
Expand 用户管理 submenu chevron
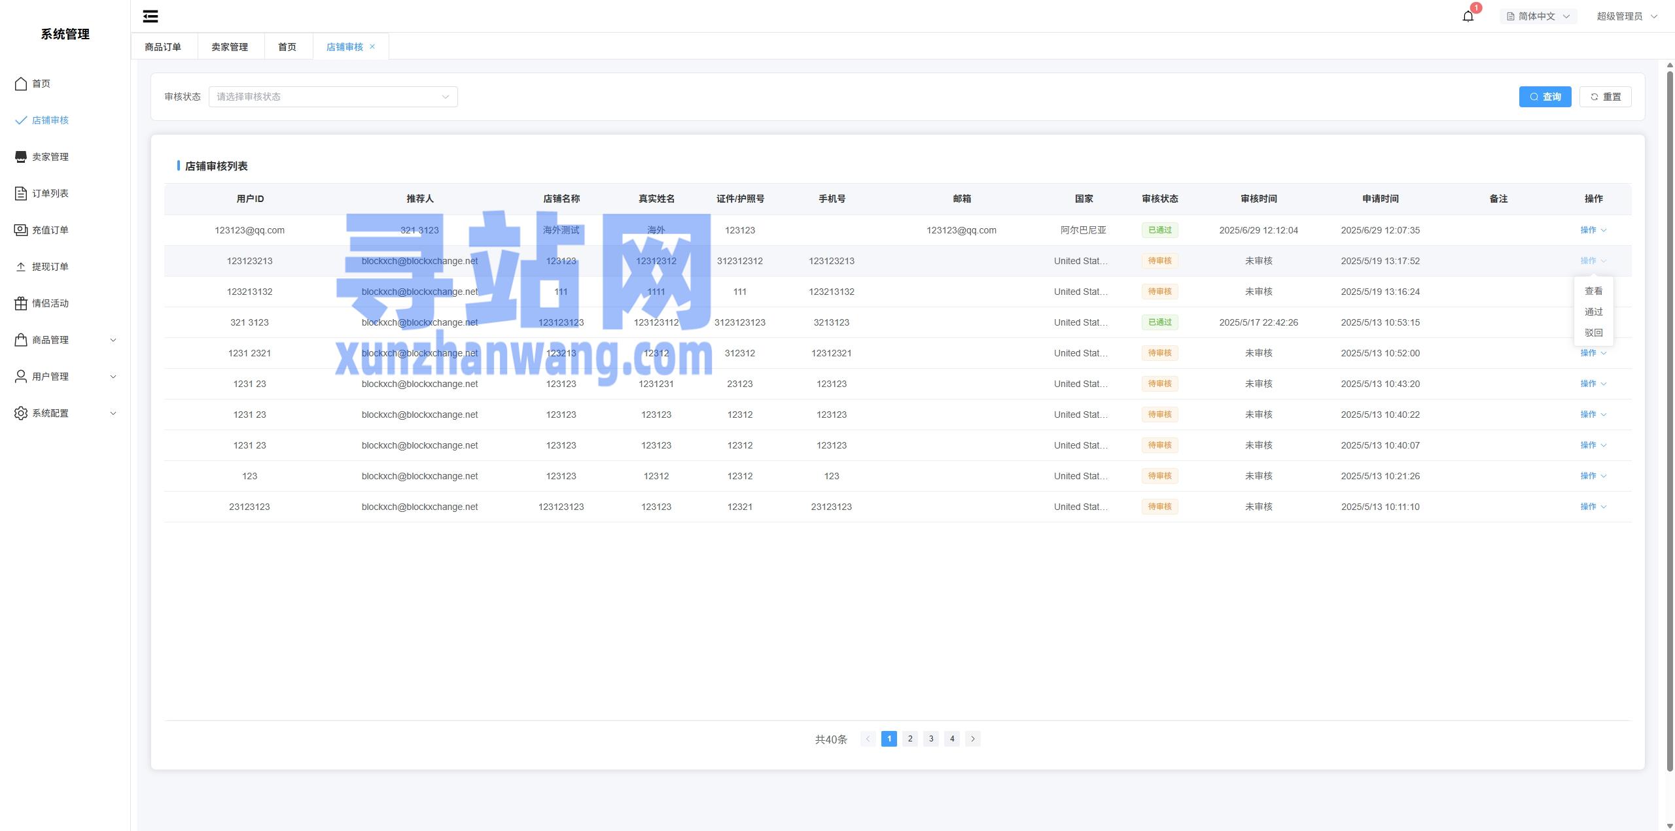tap(113, 377)
